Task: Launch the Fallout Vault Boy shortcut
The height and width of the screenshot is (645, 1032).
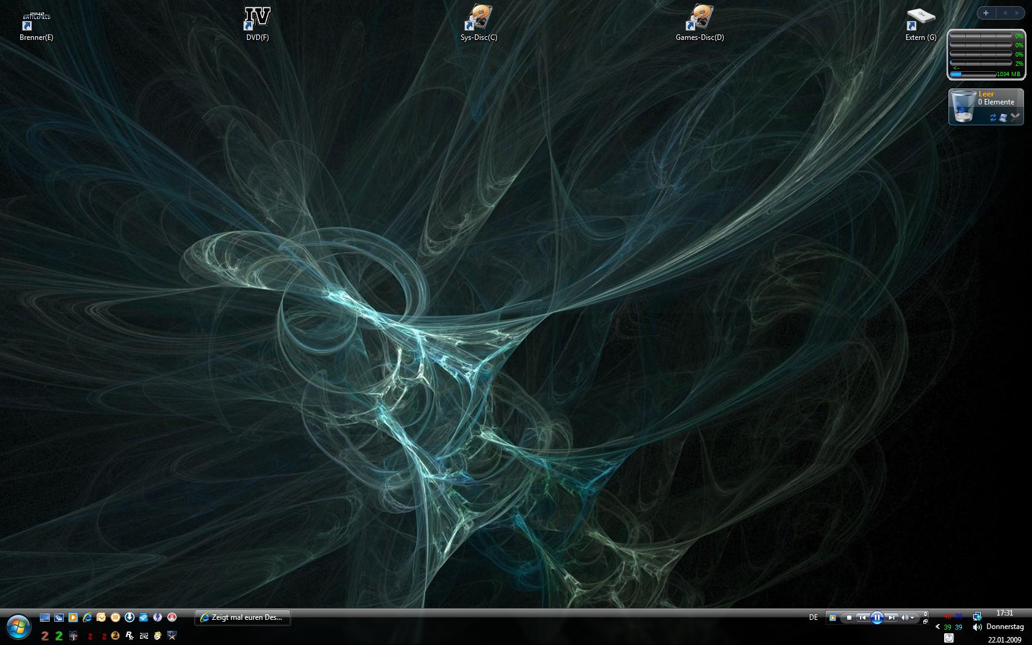Action: click(158, 636)
